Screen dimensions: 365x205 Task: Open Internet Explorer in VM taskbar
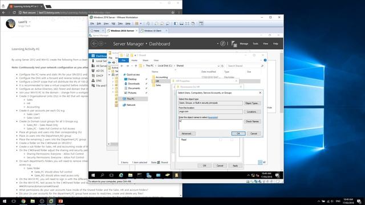point(121,175)
